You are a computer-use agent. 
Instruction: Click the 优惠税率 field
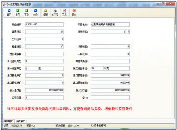(110, 32)
